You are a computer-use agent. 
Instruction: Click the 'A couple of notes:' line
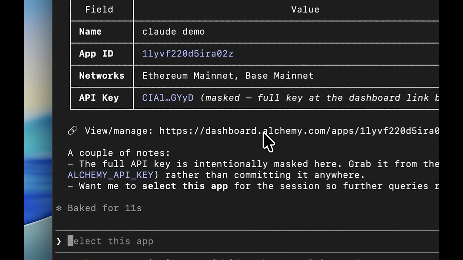tap(119, 153)
